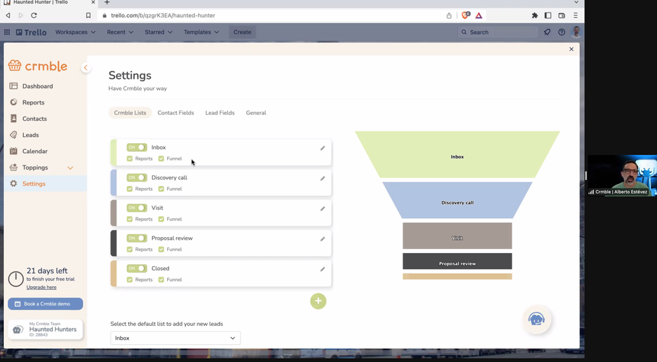Click the browser address bar URL

point(163,16)
